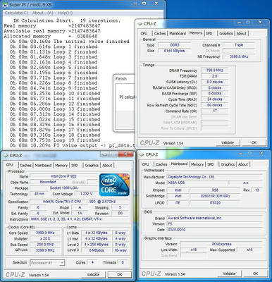This screenshot has width=272, height=282.
Task: Click CPU-Z title icon in CPU window
Action: click(x=6, y=156)
